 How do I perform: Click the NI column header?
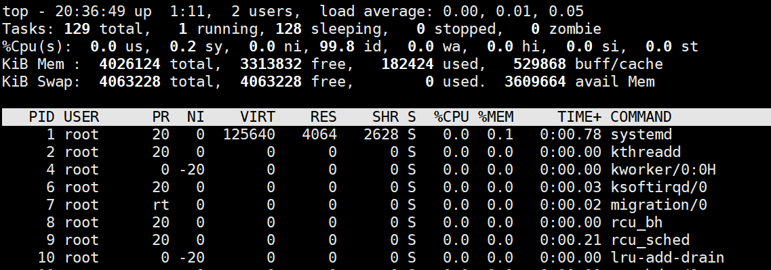[x=196, y=117]
